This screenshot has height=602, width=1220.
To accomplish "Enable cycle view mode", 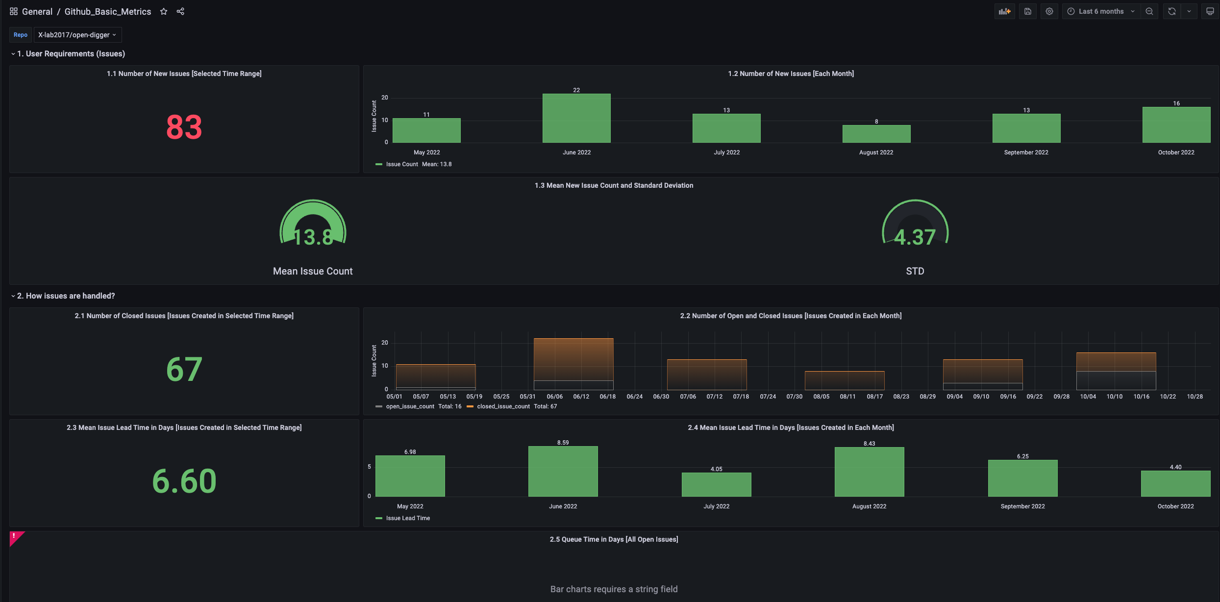I will (x=1210, y=11).
